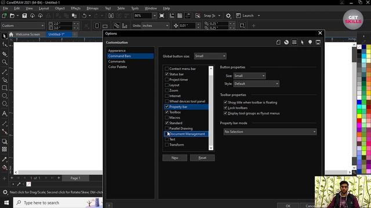Select the Rectangle tool
The width and height of the screenshot is (371, 208).
pyautogui.click(x=4, y=88)
